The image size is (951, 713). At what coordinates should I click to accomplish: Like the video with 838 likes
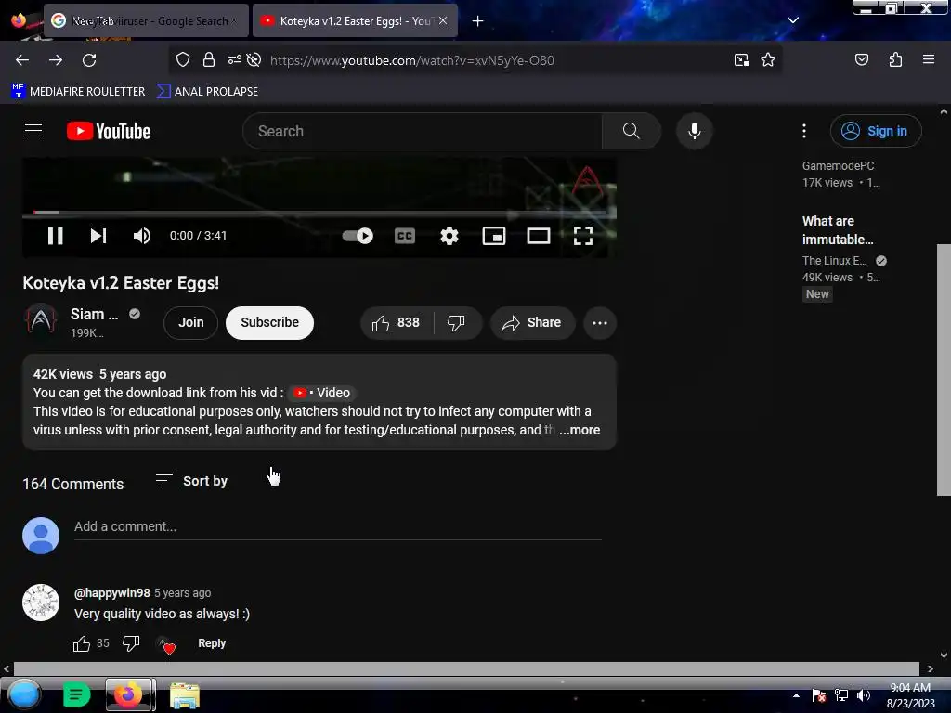click(397, 322)
